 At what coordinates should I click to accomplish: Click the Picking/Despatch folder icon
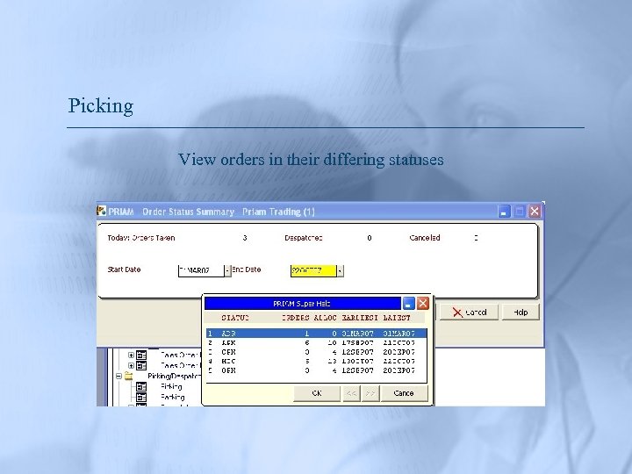[128, 376]
